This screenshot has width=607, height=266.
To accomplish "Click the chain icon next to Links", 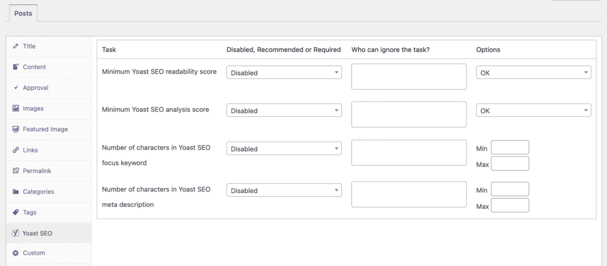I will click(15, 150).
